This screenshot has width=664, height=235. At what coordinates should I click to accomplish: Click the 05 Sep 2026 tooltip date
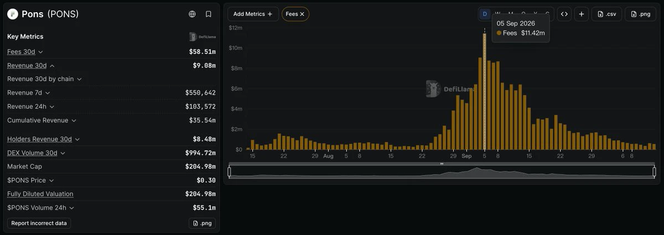tap(516, 23)
